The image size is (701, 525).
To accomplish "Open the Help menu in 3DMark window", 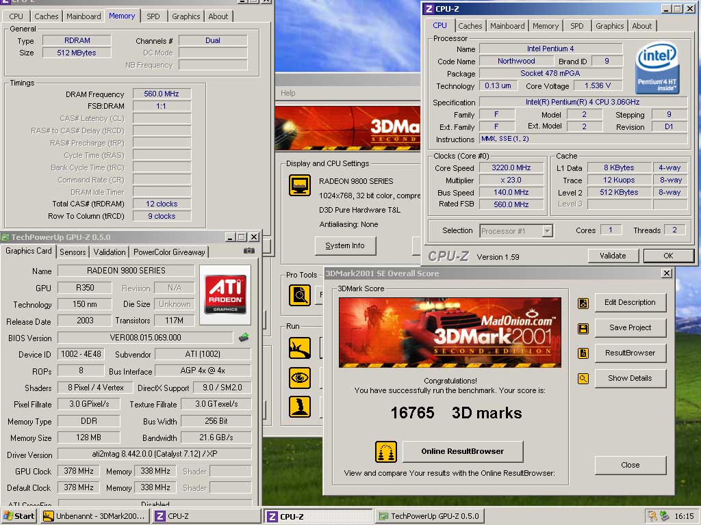I will tap(288, 93).
